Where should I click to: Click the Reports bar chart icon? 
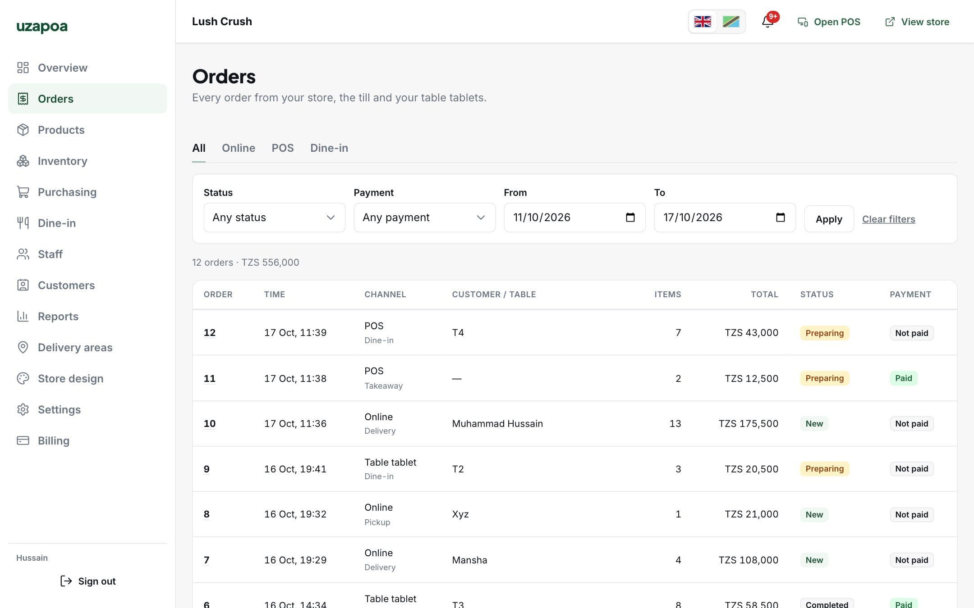point(23,316)
